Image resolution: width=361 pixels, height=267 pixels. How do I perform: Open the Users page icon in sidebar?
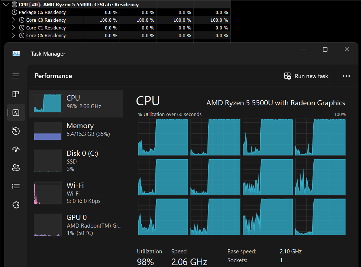point(16,168)
